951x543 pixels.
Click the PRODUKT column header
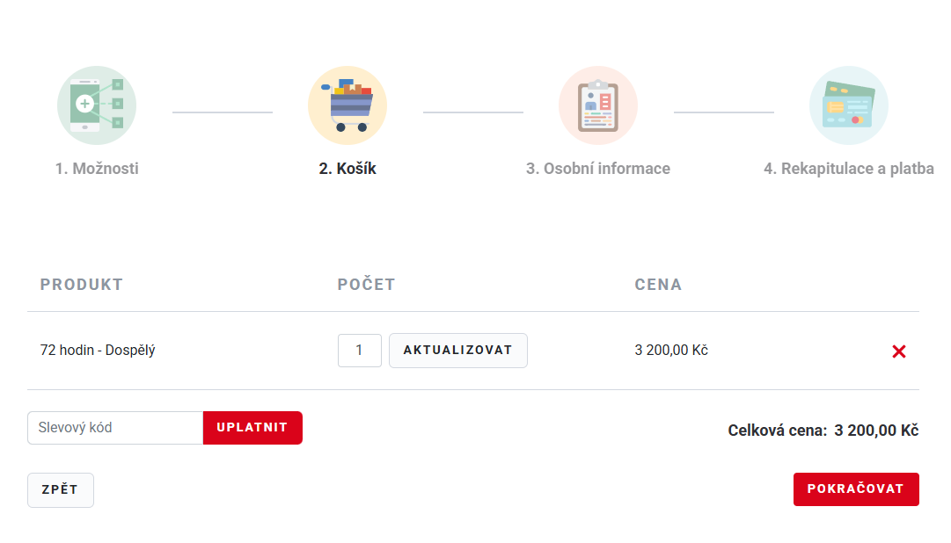click(82, 285)
